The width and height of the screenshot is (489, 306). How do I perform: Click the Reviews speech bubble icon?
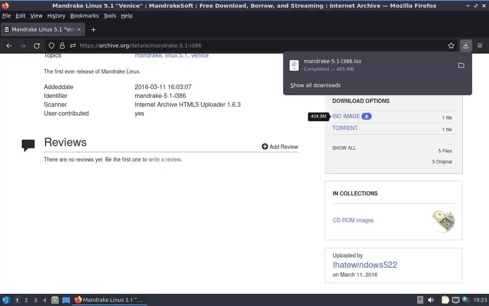point(28,145)
